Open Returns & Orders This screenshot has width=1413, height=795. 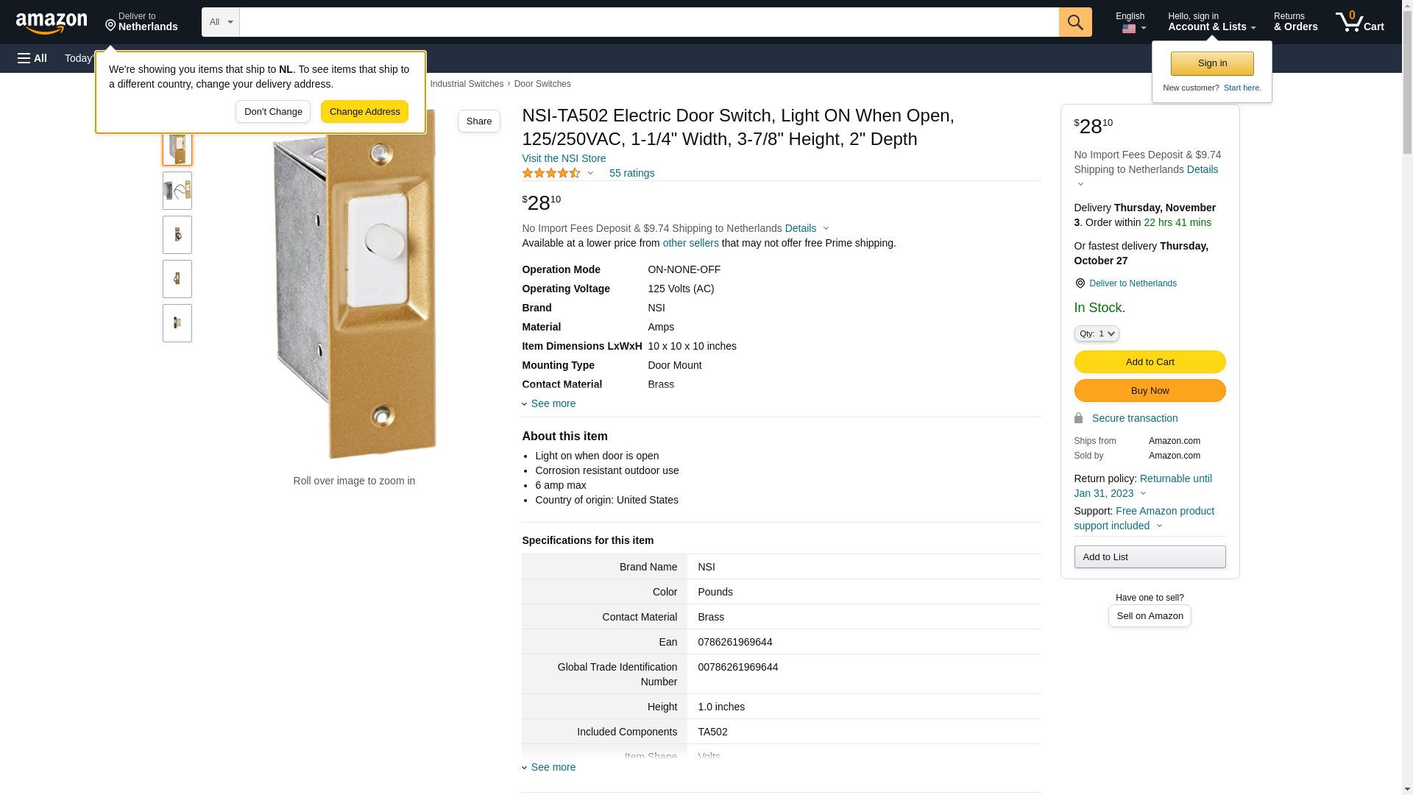coord(1295,22)
